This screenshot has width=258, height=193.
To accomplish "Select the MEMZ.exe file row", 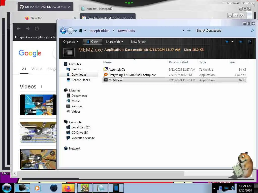I will coord(175,80).
